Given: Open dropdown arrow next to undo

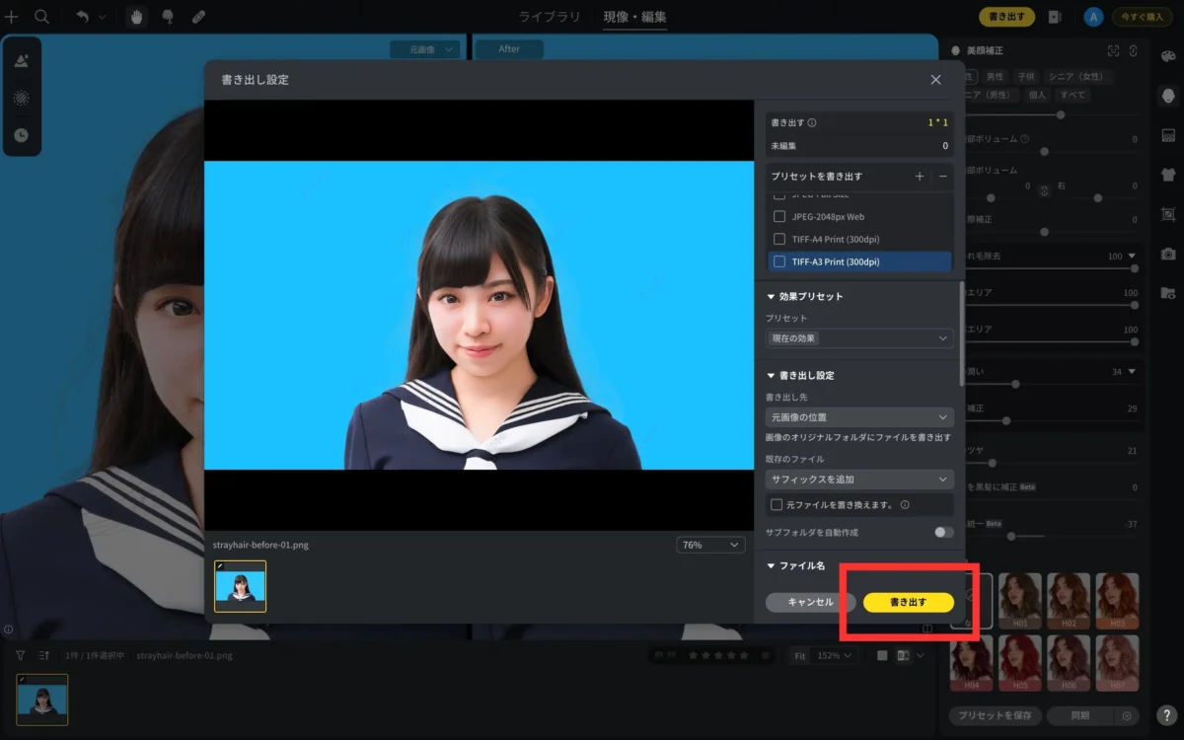Looking at the screenshot, I should (x=103, y=17).
